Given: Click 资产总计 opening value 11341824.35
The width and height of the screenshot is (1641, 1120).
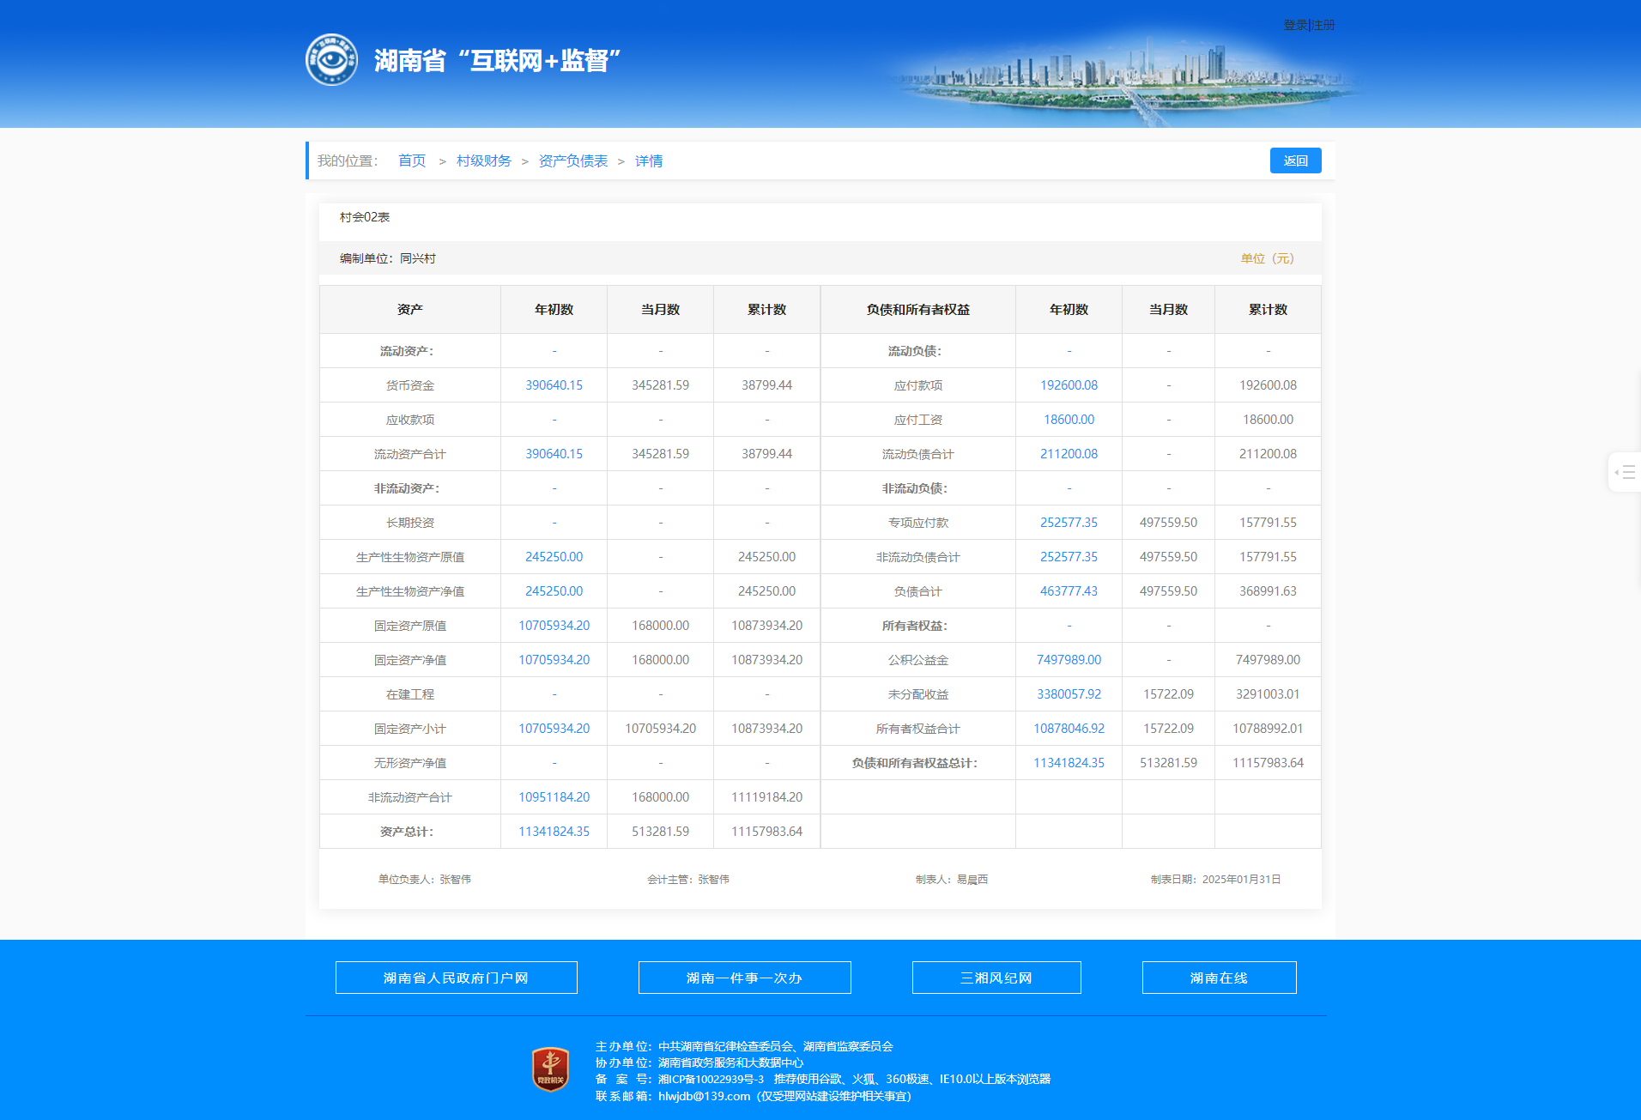Looking at the screenshot, I should point(554,832).
